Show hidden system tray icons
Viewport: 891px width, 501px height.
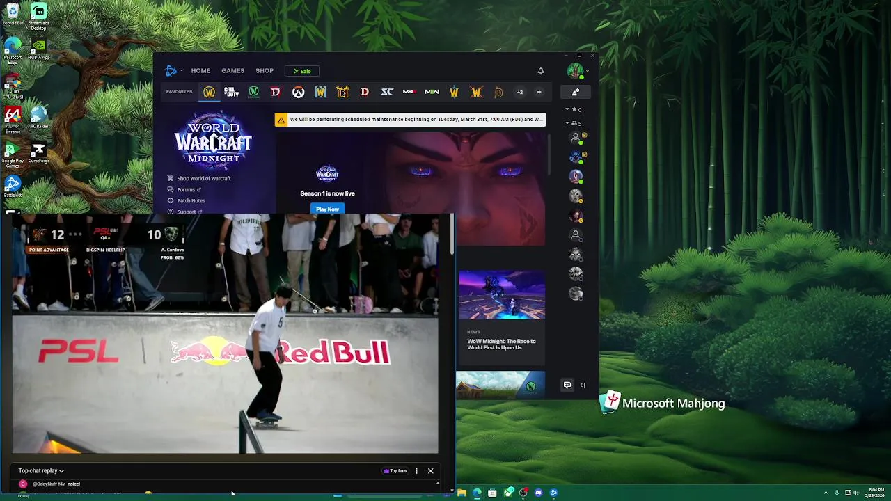pyautogui.click(x=826, y=493)
